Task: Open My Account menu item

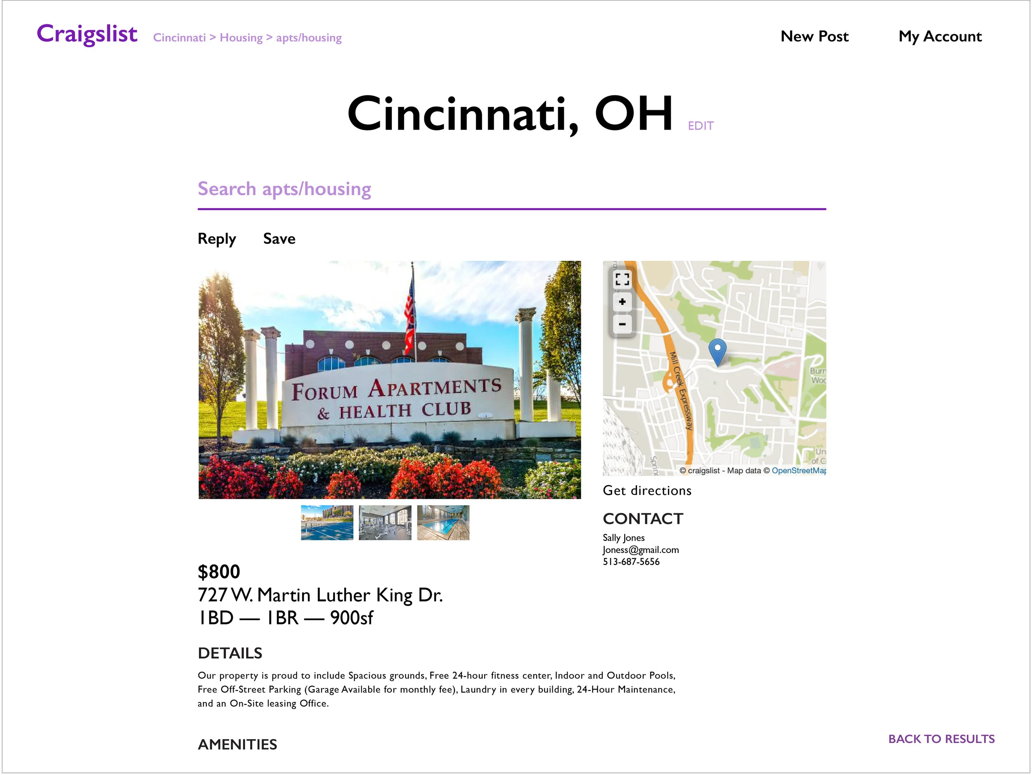Action: pyautogui.click(x=940, y=36)
